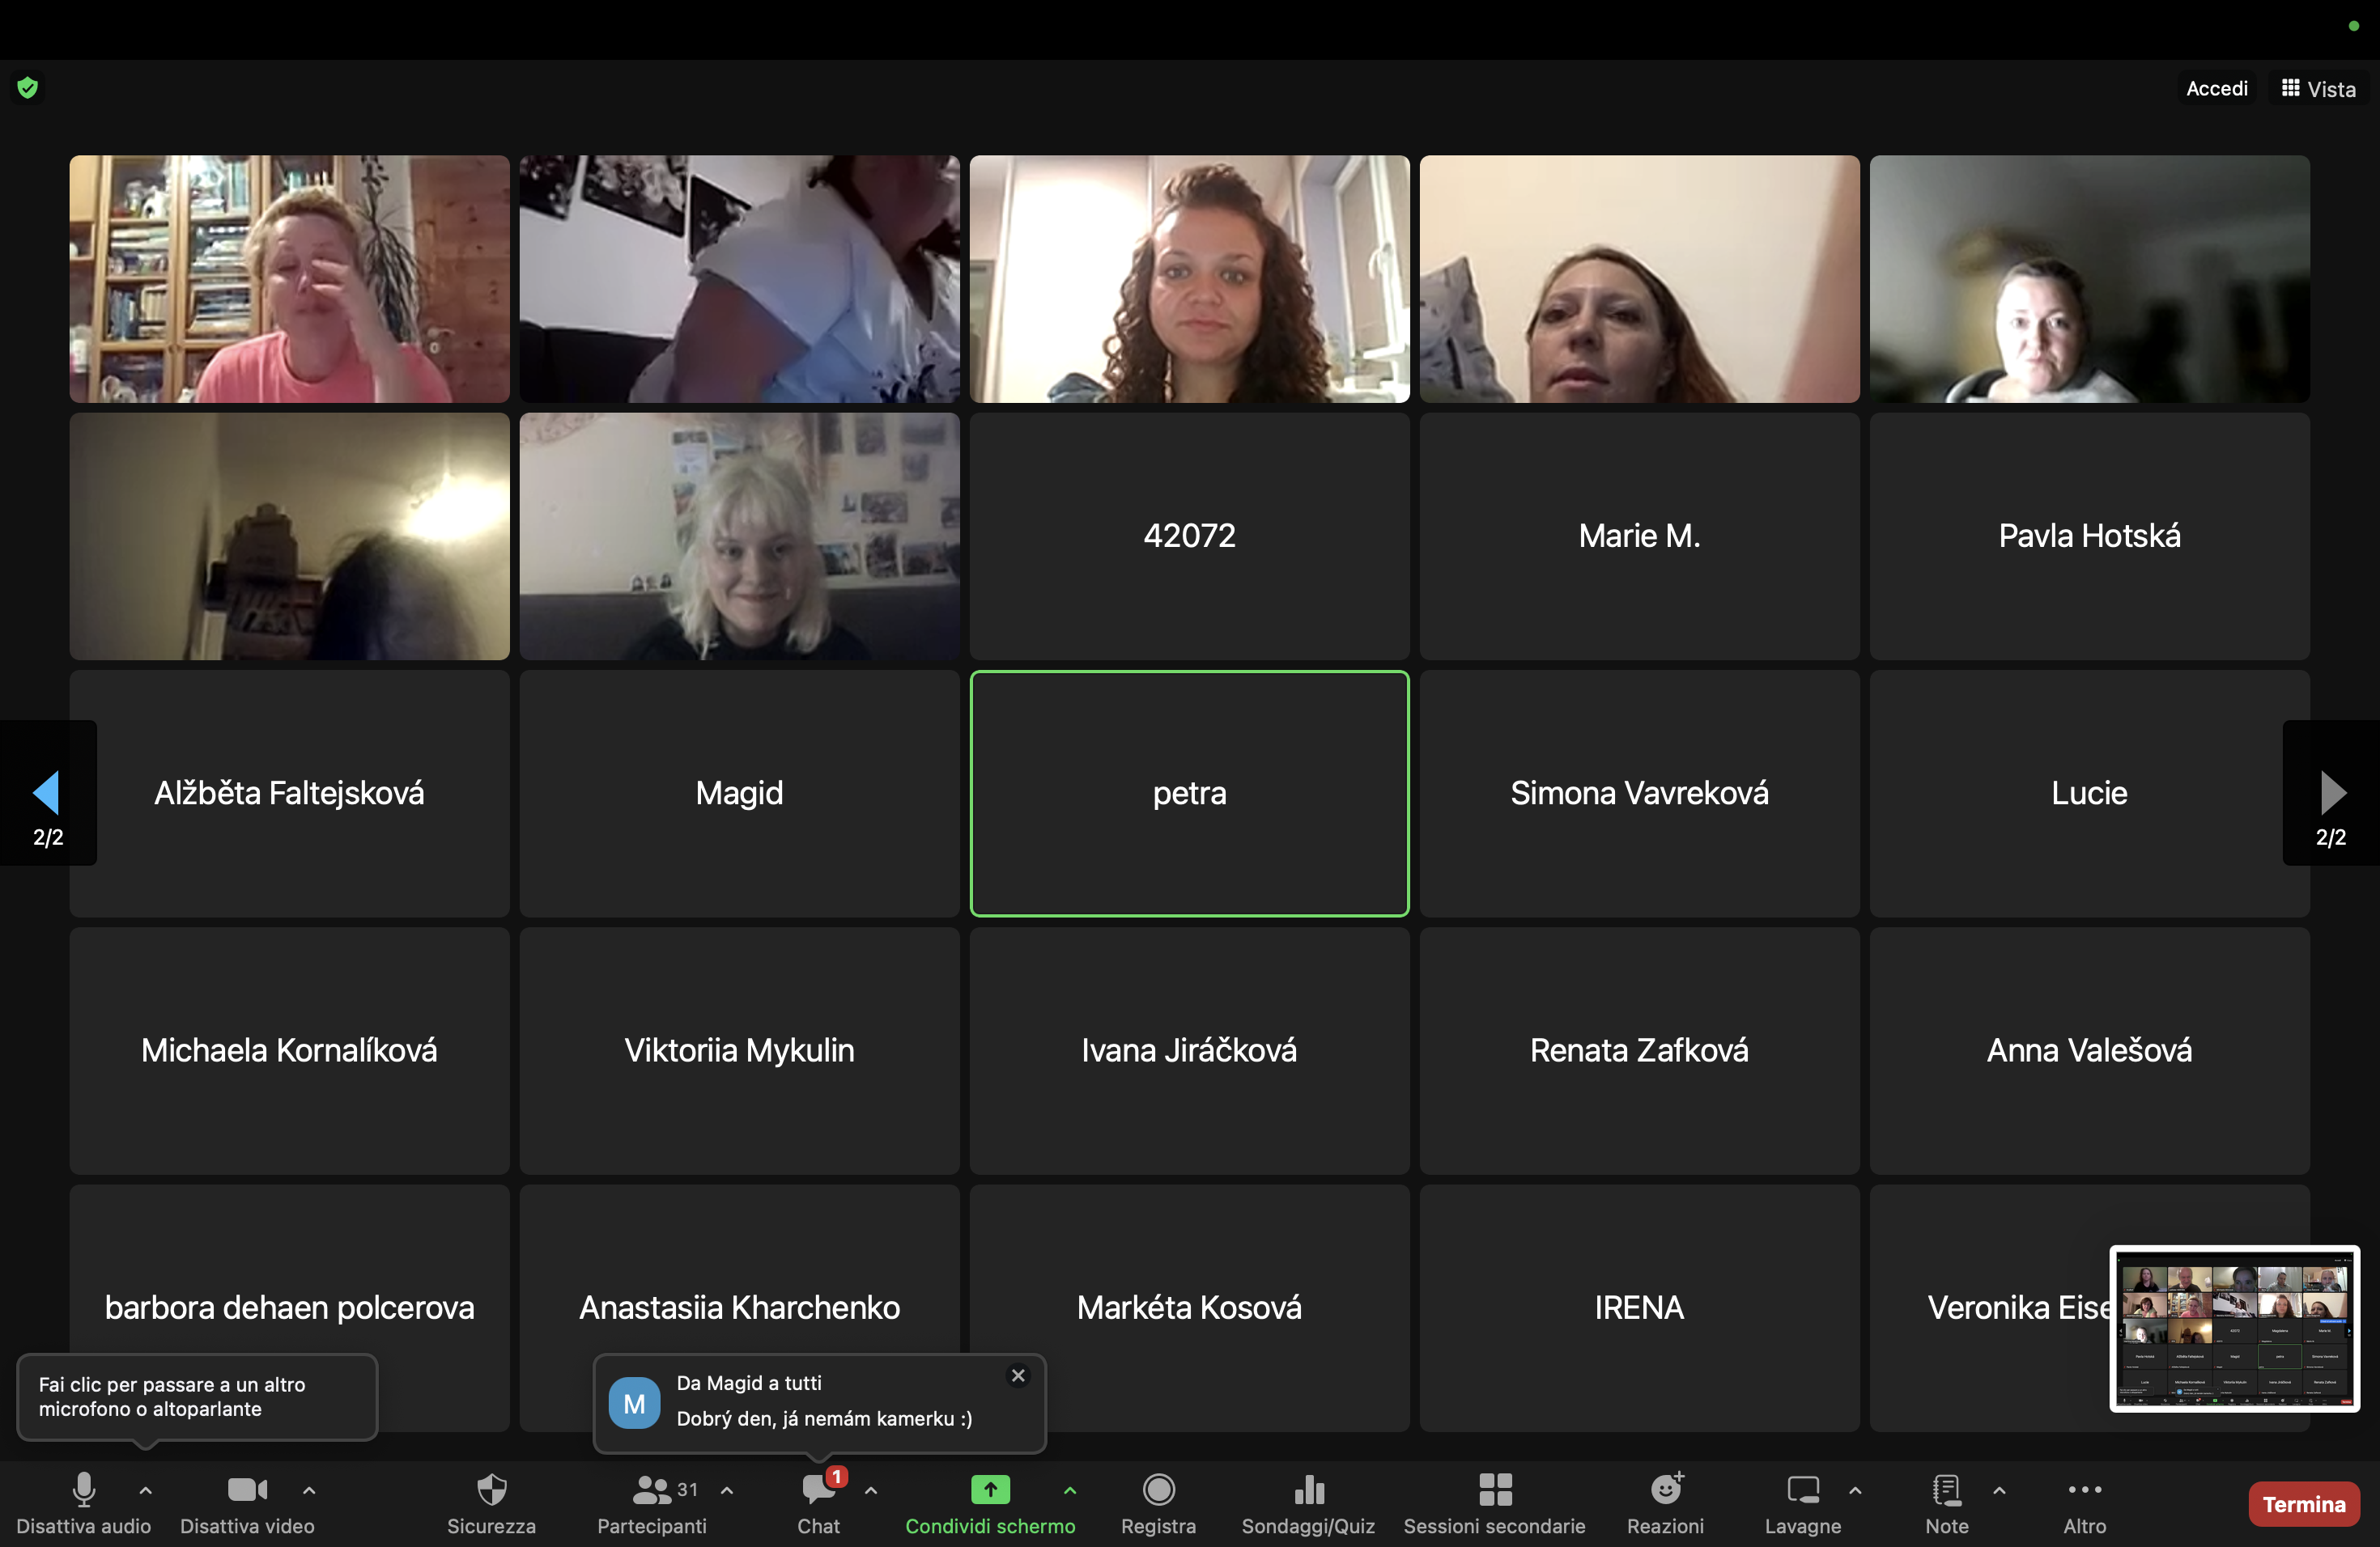This screenshot has width=2380, height=1547.
Task: Select the Simona Vavreková tile
Action: pyautogui.click(x=1639, y=794)
